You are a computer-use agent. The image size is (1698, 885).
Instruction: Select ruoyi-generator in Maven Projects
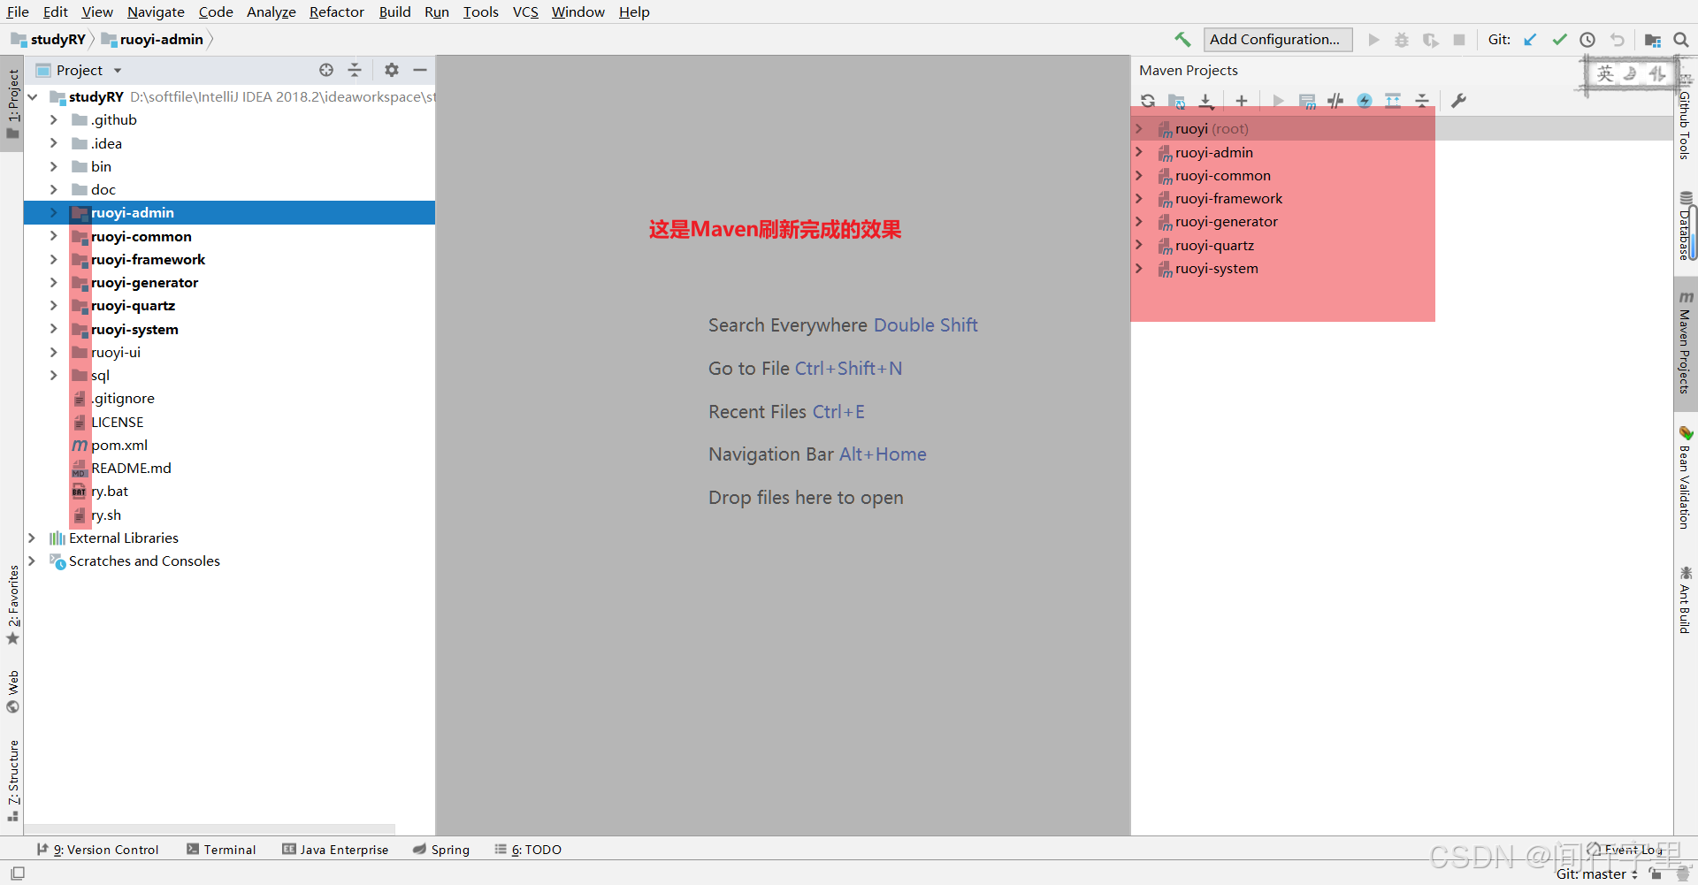(x=1226, y=222)
